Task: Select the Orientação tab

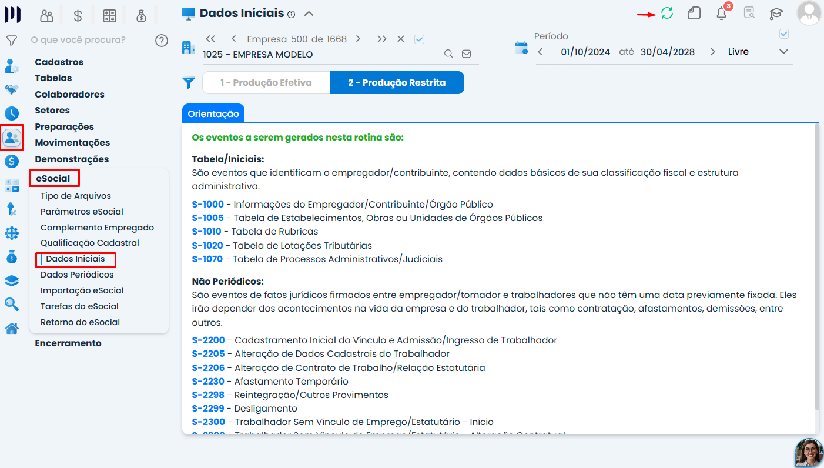Action: (213, 114)
